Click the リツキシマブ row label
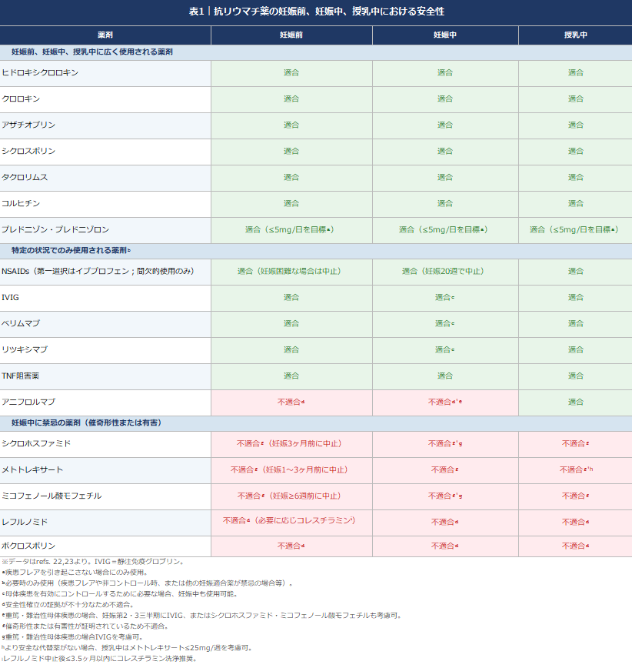 point(25,349)
